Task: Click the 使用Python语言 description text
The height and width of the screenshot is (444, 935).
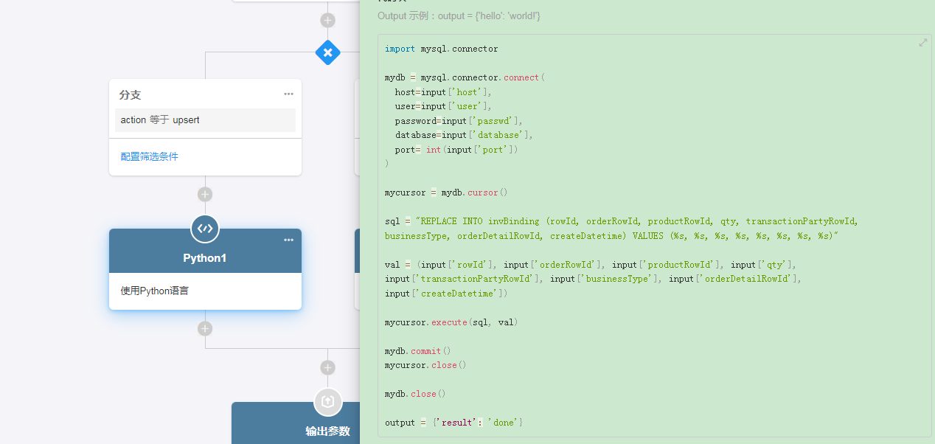Action: tap(155, 291)
